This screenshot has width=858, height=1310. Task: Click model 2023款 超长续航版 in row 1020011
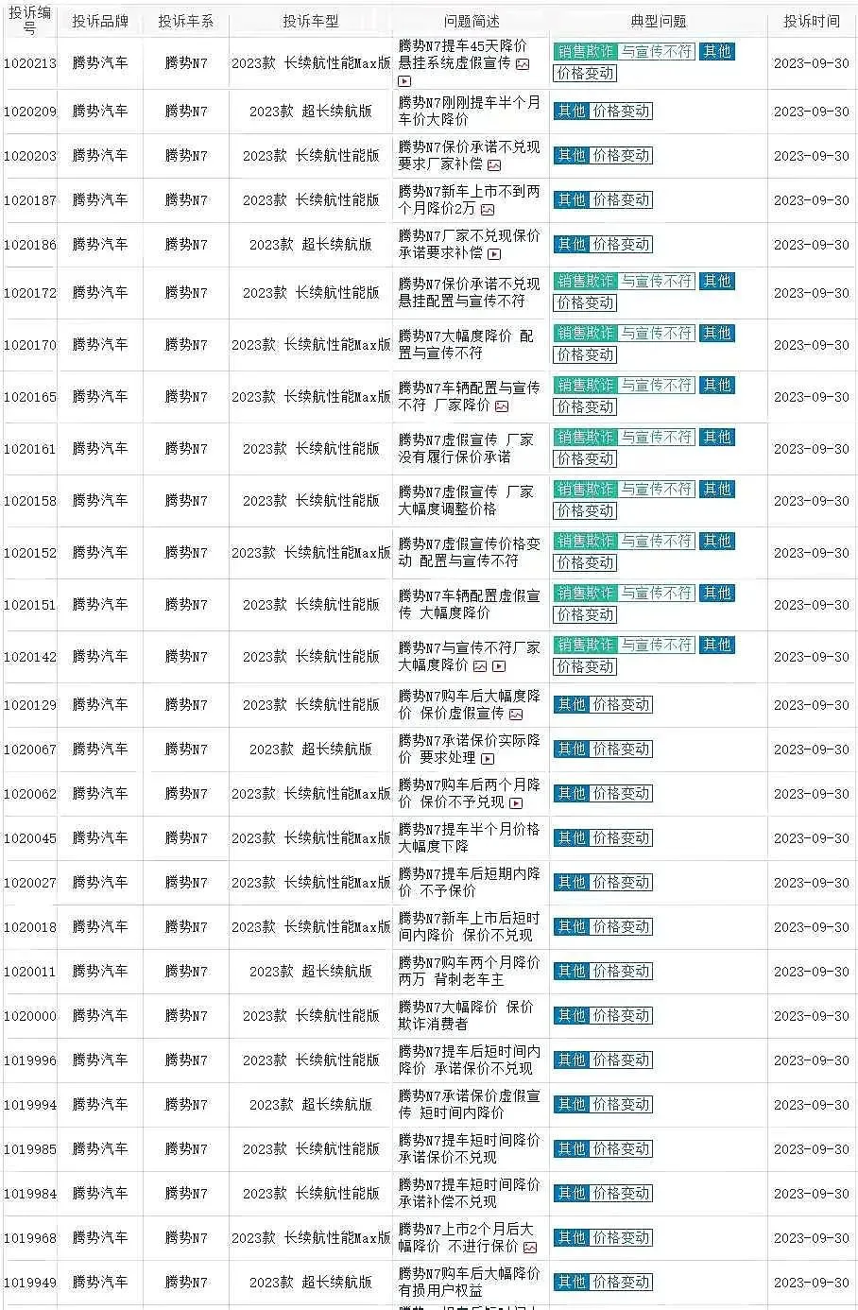click(311, 972)
